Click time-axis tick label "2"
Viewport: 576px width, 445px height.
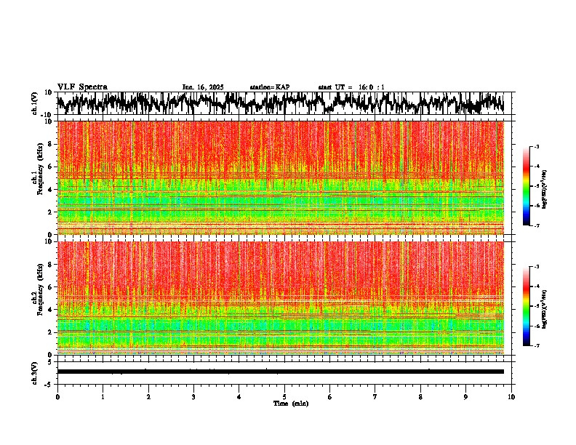[148, 397]
